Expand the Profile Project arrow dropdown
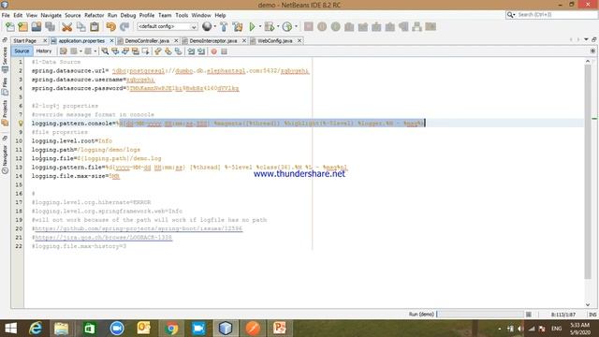Image resolution: width=599 pixels, height=337 pixels. click(296, 26)
